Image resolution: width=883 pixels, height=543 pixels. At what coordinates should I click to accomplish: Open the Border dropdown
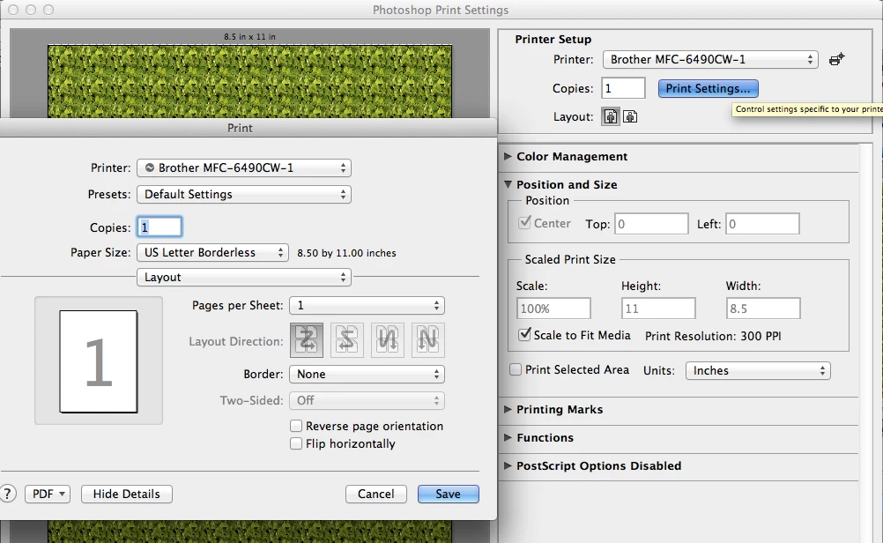(x=367, y=374)
